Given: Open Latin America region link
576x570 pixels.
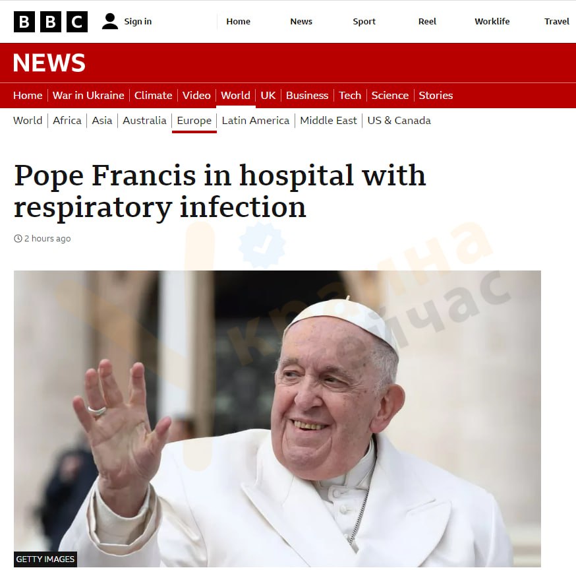Looking at the screenshot, I should pyautogui.click(x=255, y=121).
